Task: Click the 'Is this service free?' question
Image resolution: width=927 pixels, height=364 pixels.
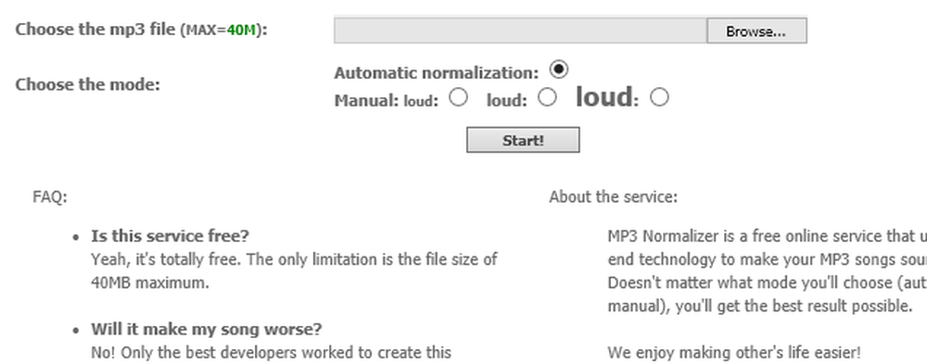Action: tap(171, 236)
